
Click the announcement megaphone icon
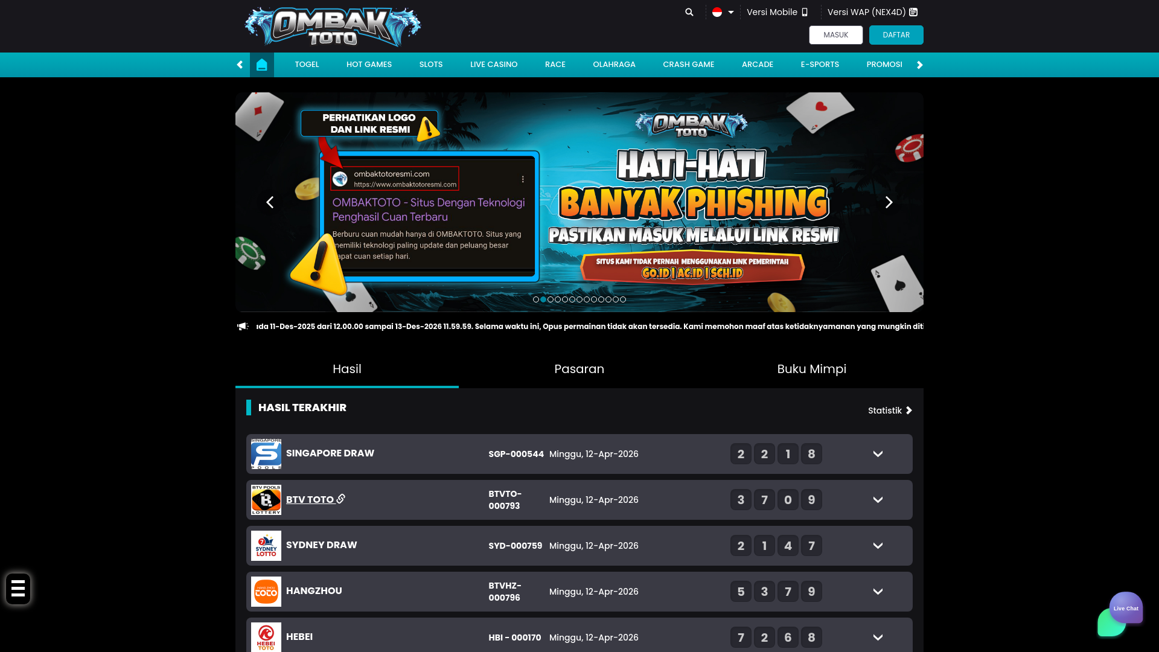[x=243, y=327]
